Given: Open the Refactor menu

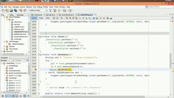Looking at the screenshot, I should 29,7.
